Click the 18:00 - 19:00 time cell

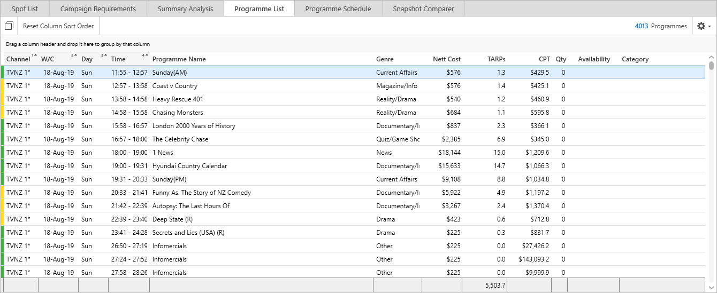click(x=129, y=153)
